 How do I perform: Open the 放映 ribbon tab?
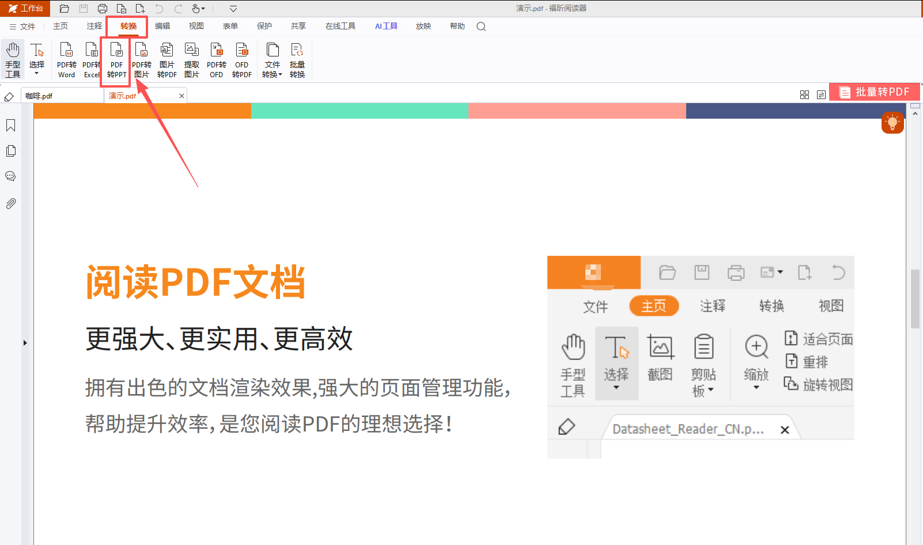pos(423,27)
